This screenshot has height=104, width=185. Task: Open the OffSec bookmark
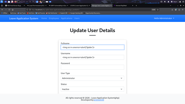[4, 13]
